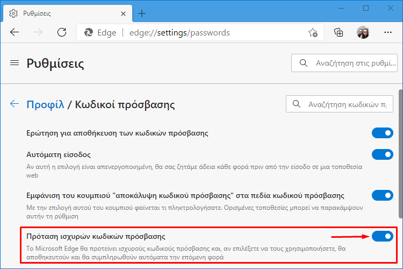
Task: Go back to Προφίλ with blue arrow
Action: [15, 104]
